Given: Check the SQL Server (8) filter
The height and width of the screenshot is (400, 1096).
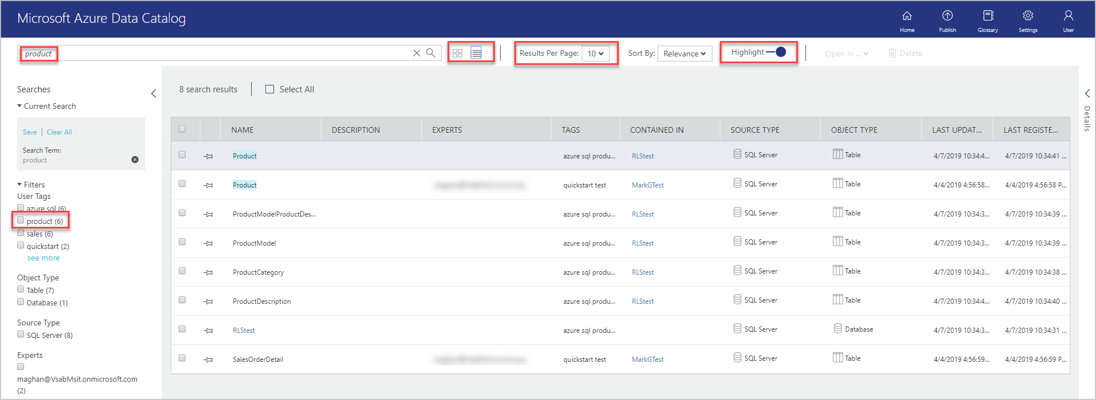Looking at the screenshot, I should 21,334.
